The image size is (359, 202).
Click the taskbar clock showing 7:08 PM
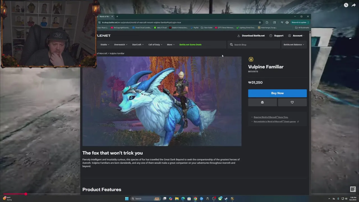click(353, 199)
